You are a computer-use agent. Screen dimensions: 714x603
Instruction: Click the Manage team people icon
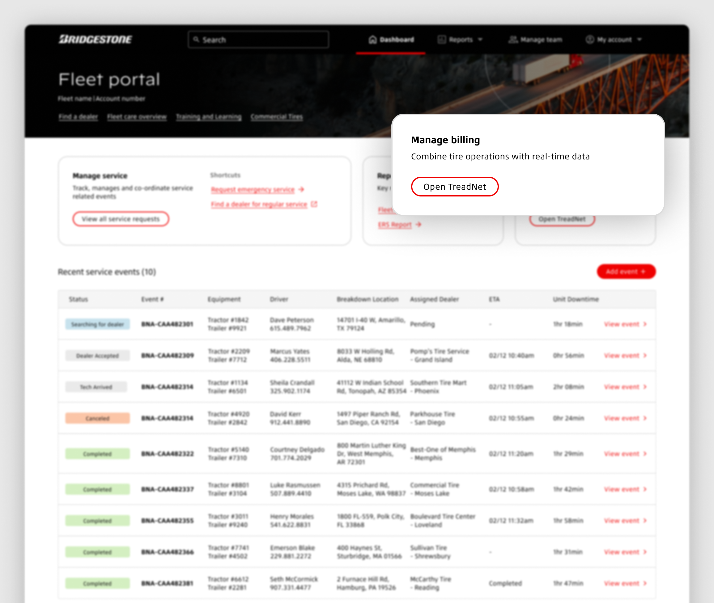click(512, 40)
